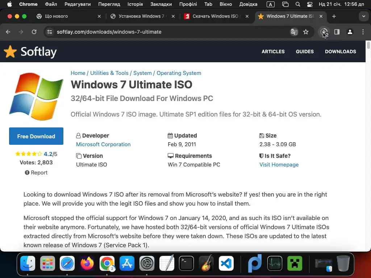371x278 pixels.
Task: Click the System breadcrumb
Action: pyautogui.click(x=142, y=73)
